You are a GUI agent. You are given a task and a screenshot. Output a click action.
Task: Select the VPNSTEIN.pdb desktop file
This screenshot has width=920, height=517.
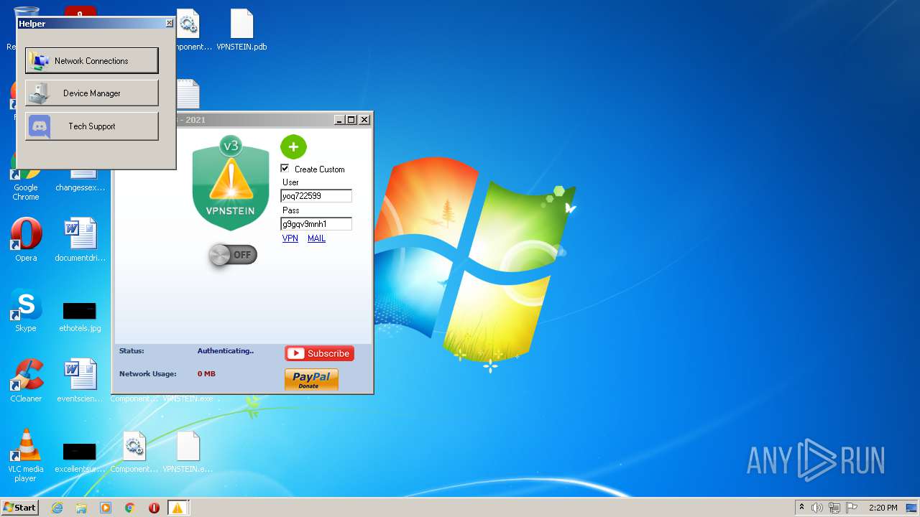[241, 30]
